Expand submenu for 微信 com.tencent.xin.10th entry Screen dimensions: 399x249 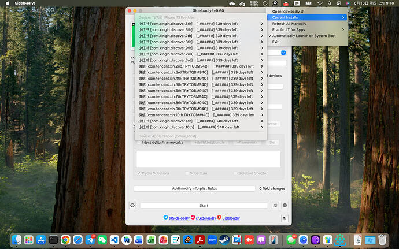[x=262, y=115]
